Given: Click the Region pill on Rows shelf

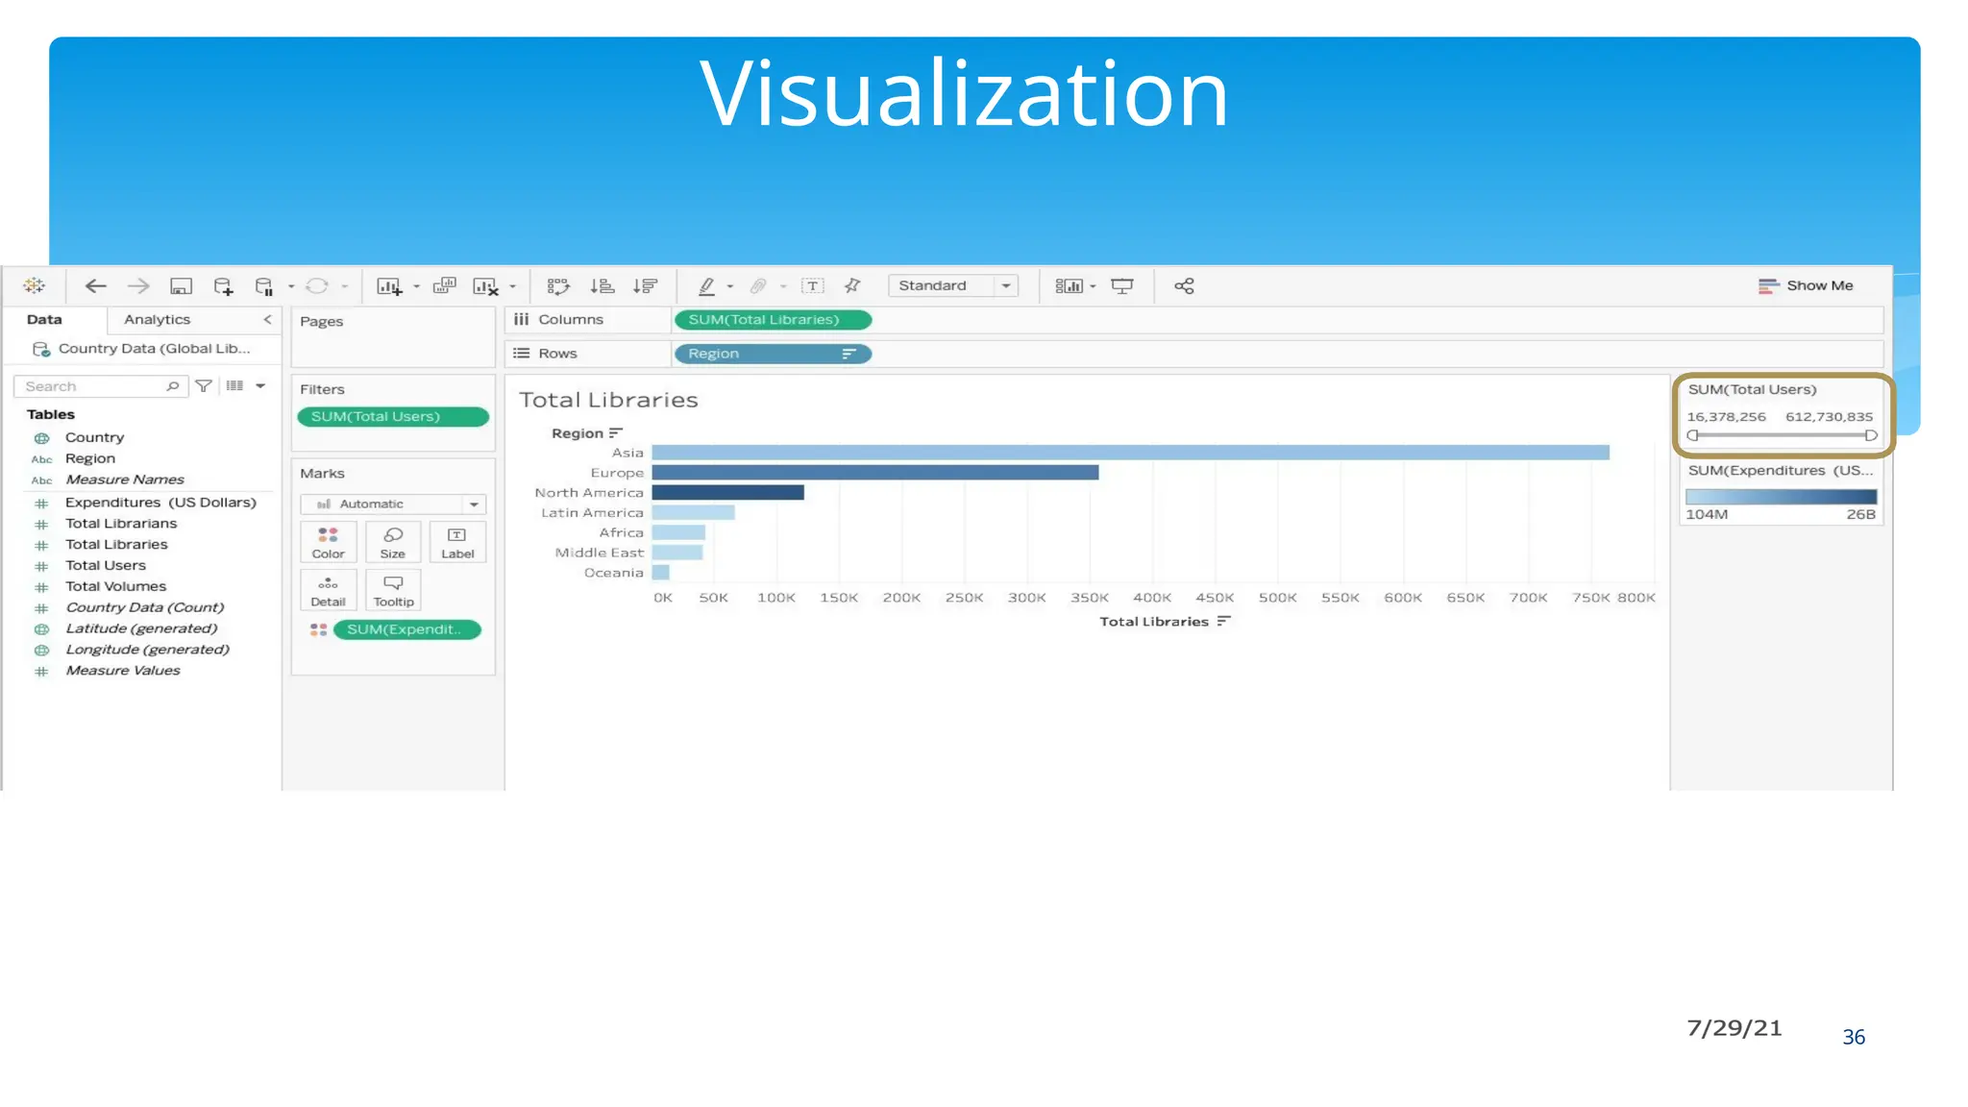Looking at the screenshot, I should [x=773, y=354].
